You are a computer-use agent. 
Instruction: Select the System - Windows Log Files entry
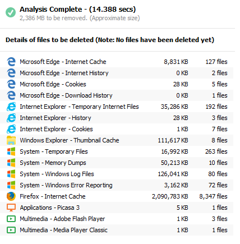(x=117, y=174)
